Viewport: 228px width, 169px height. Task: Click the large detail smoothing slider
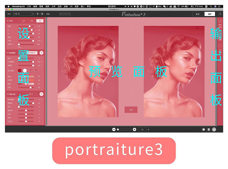click(x=26, y=34)
